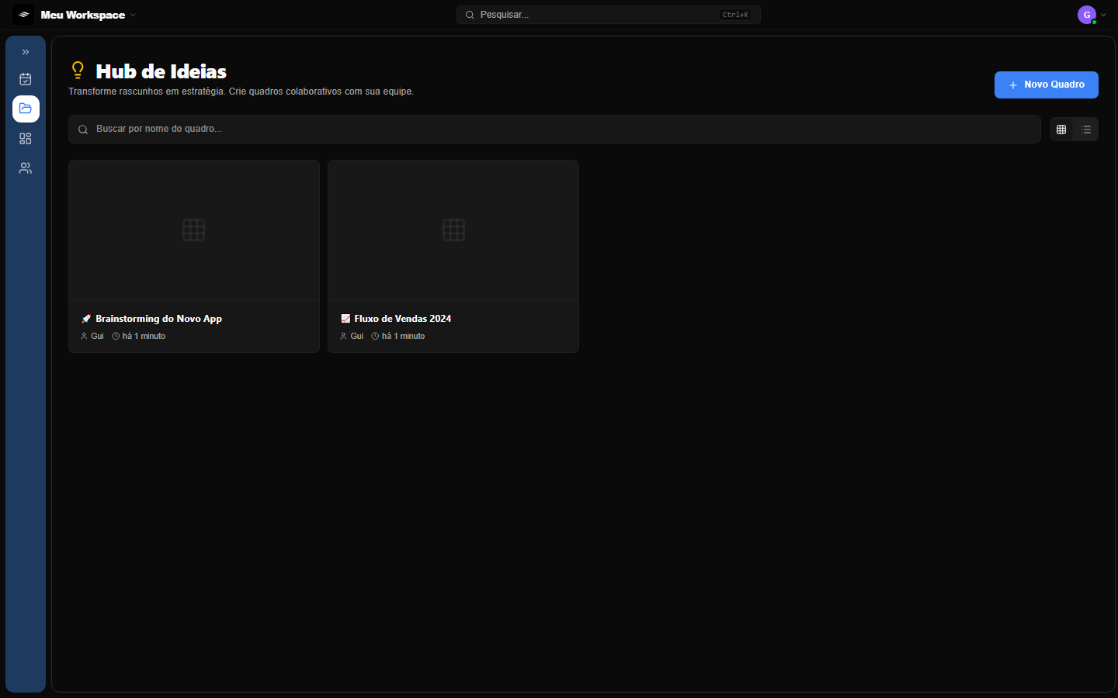The height and width of the screenshot is (698, 1118).
Task: Switch to list view
Action: click(x=1086, y=130)
